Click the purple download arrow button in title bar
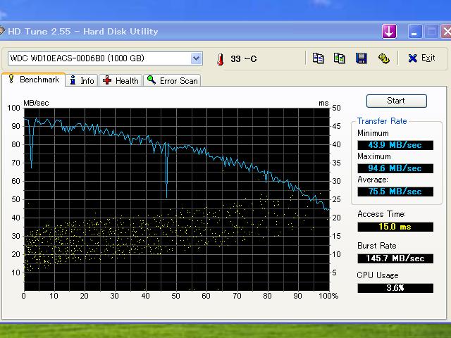Image resolution: width=451 pixels, height=338 pixels. point(389,31)
